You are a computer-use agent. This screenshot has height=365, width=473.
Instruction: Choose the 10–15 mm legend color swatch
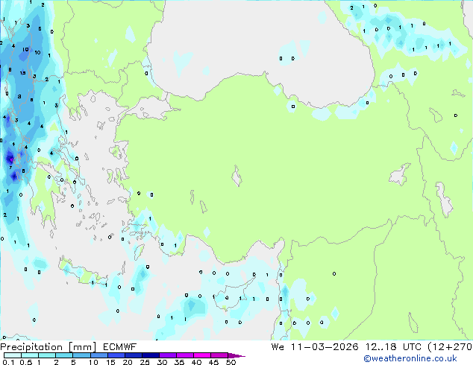pyautogui.click(x=99, y=355)
